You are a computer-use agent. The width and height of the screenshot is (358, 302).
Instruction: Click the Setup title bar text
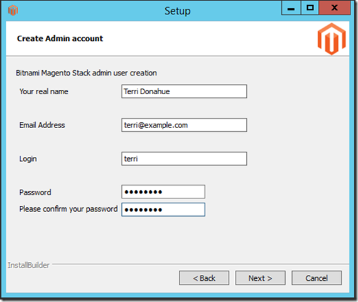[178, 11]
